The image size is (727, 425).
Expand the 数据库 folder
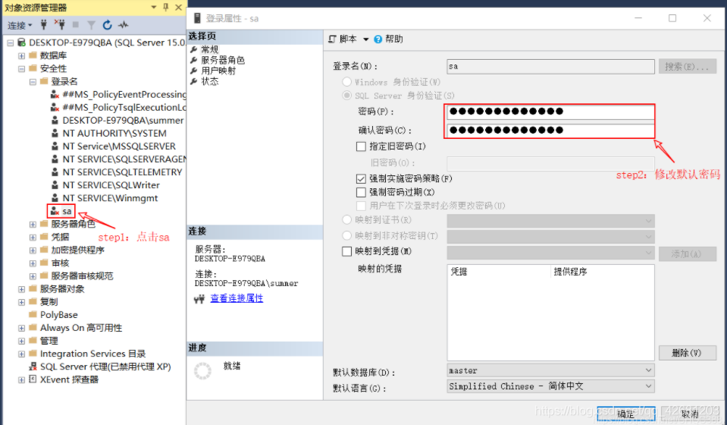(x=21, y=55)
